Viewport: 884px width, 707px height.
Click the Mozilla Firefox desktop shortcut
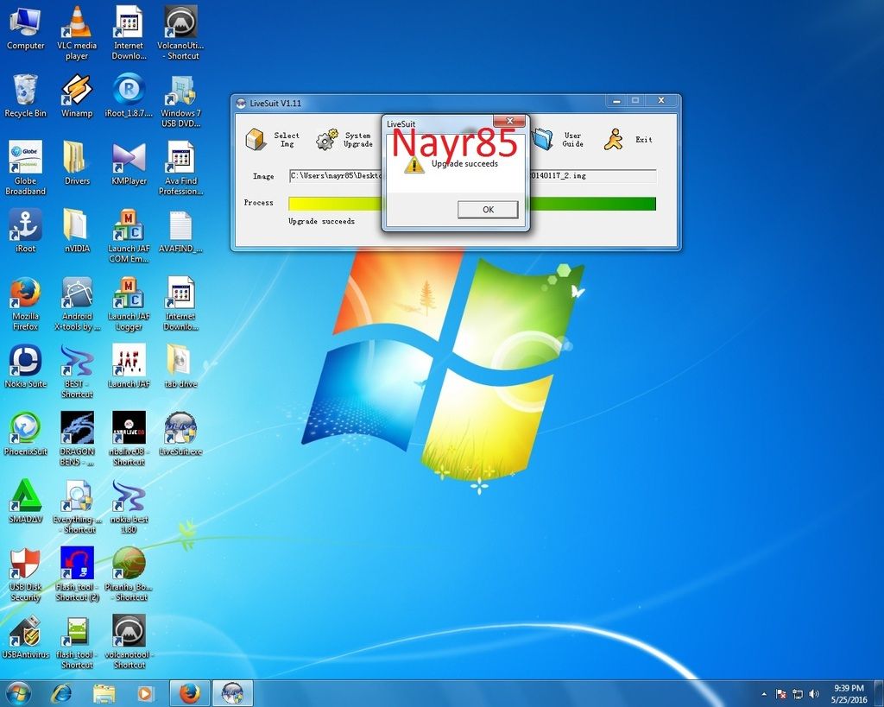click(x=25, y=294)
